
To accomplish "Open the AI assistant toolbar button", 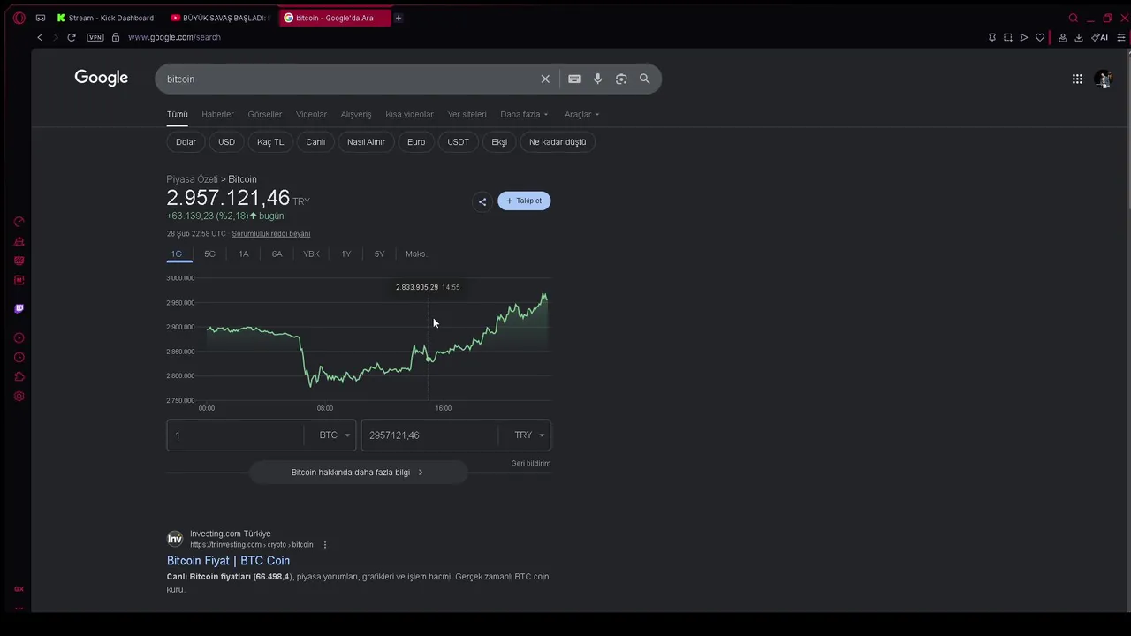I will coord(1100,37).
